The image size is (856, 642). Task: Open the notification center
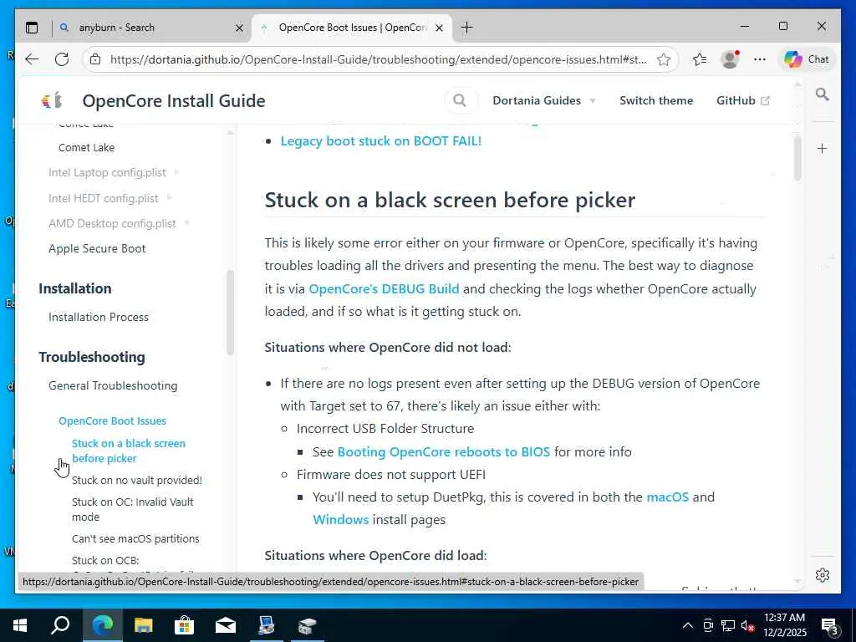click(x=830, y=626)
